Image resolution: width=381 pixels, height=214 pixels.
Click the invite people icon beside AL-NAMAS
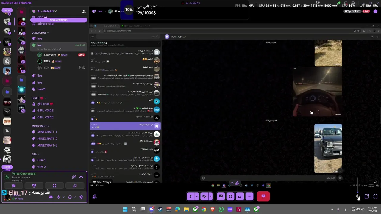click(x=84, y=11)
